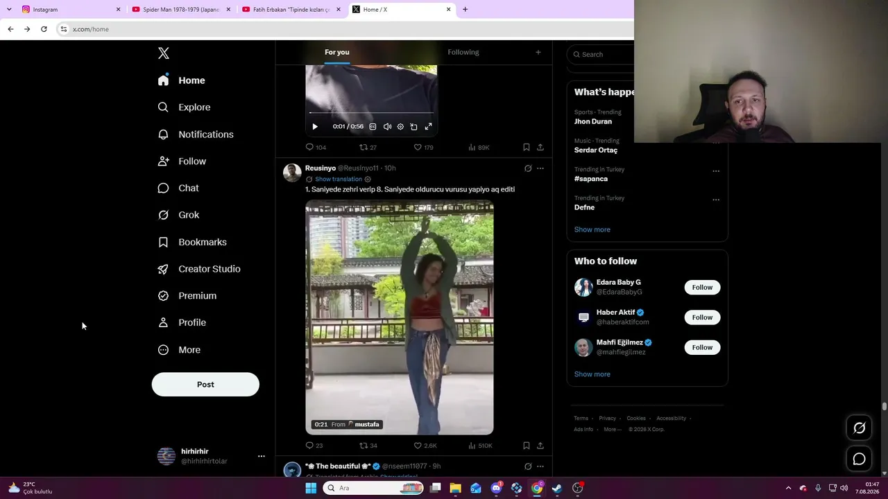Share the post with 179 likes
This screenshot has height=499, width=888.
(540, 147)
